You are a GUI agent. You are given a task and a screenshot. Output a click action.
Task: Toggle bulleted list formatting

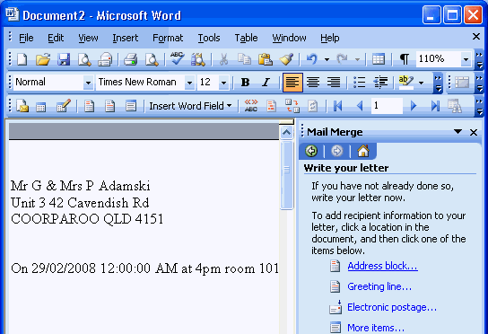[359, 83]
